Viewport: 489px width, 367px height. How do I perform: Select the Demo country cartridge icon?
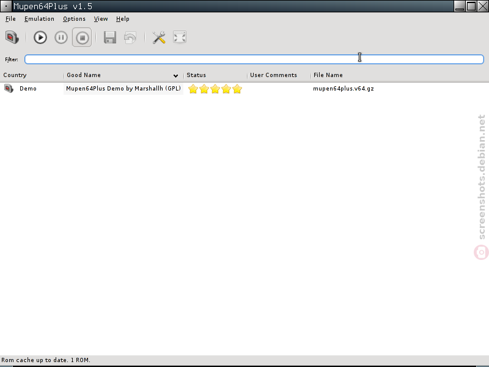coord(9,89)
